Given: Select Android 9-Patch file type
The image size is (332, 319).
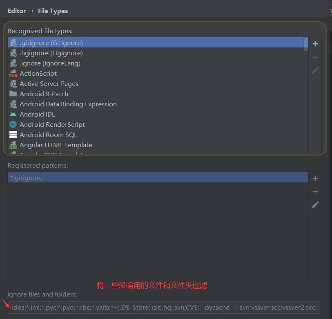Looking at the screenshot, I should [158, 94].
